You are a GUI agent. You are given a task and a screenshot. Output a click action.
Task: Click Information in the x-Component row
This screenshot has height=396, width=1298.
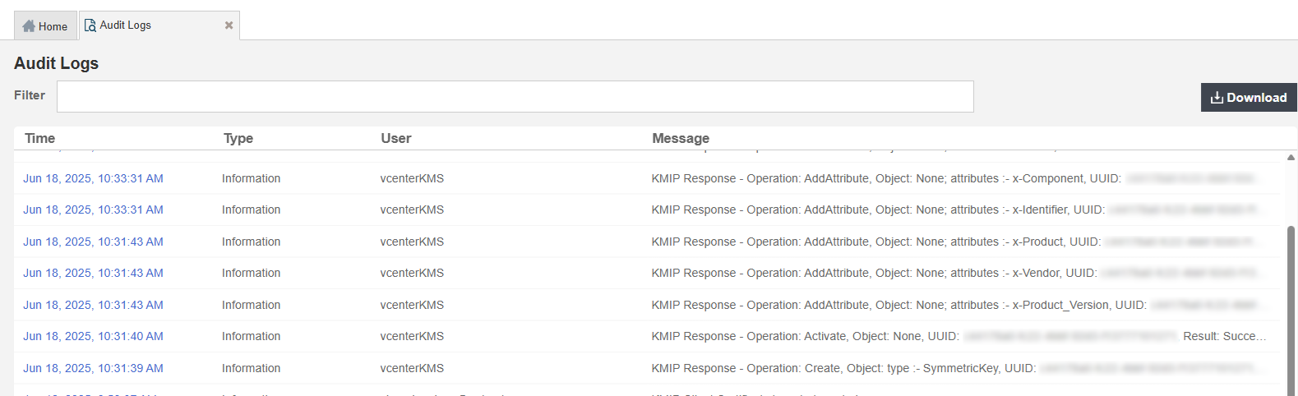[251, 178]
